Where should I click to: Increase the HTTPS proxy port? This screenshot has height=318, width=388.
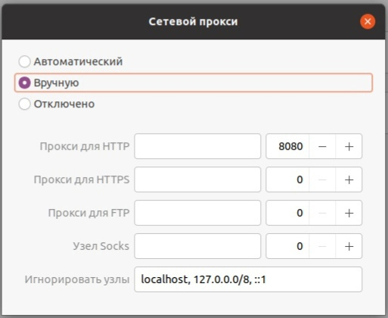tap(349, 179)
